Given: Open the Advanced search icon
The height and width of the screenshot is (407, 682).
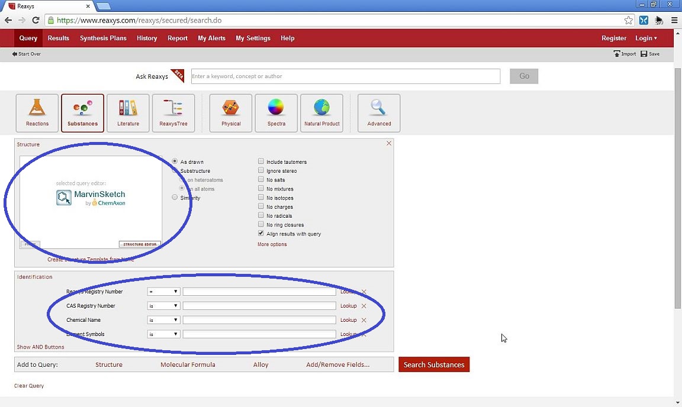Looking at the screenshot, I should [379, 113].
